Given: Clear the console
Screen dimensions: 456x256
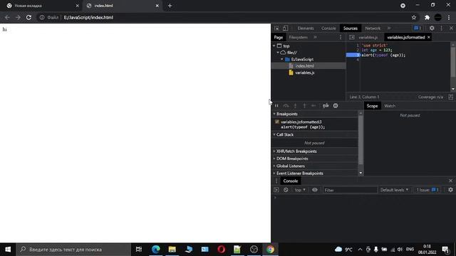Looking at the screenshot, I should (x=286, y=190).
